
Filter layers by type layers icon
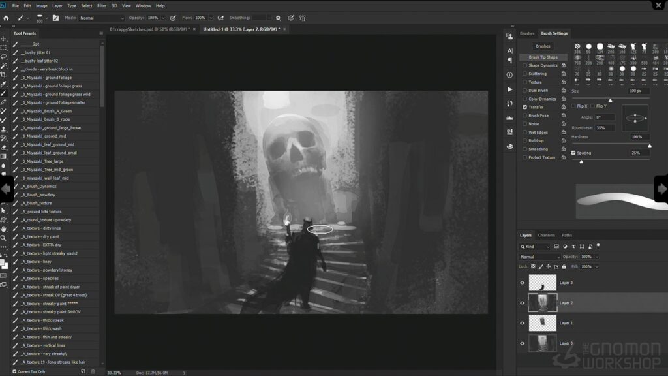pos(573,246)
